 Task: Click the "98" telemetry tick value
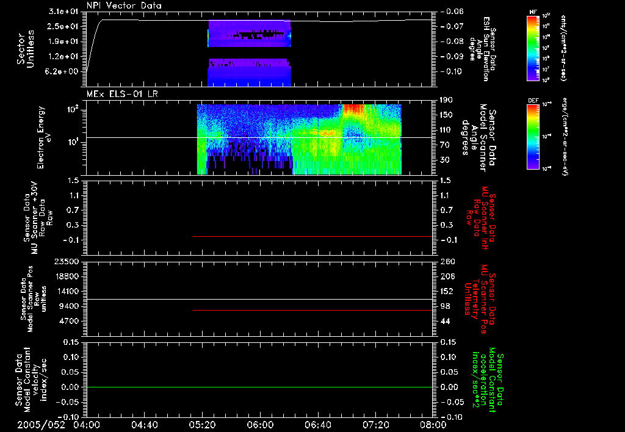click(x=445, y=306)
